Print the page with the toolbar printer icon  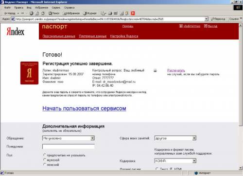tap(110, 13)
